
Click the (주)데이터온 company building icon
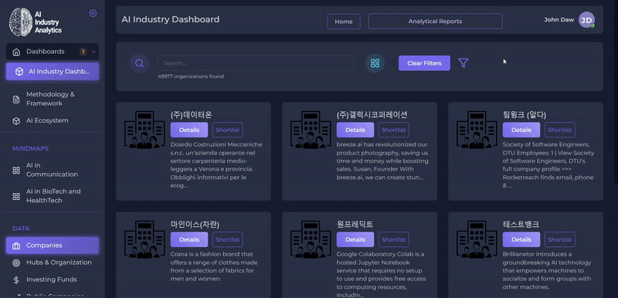tap(144, 130)
